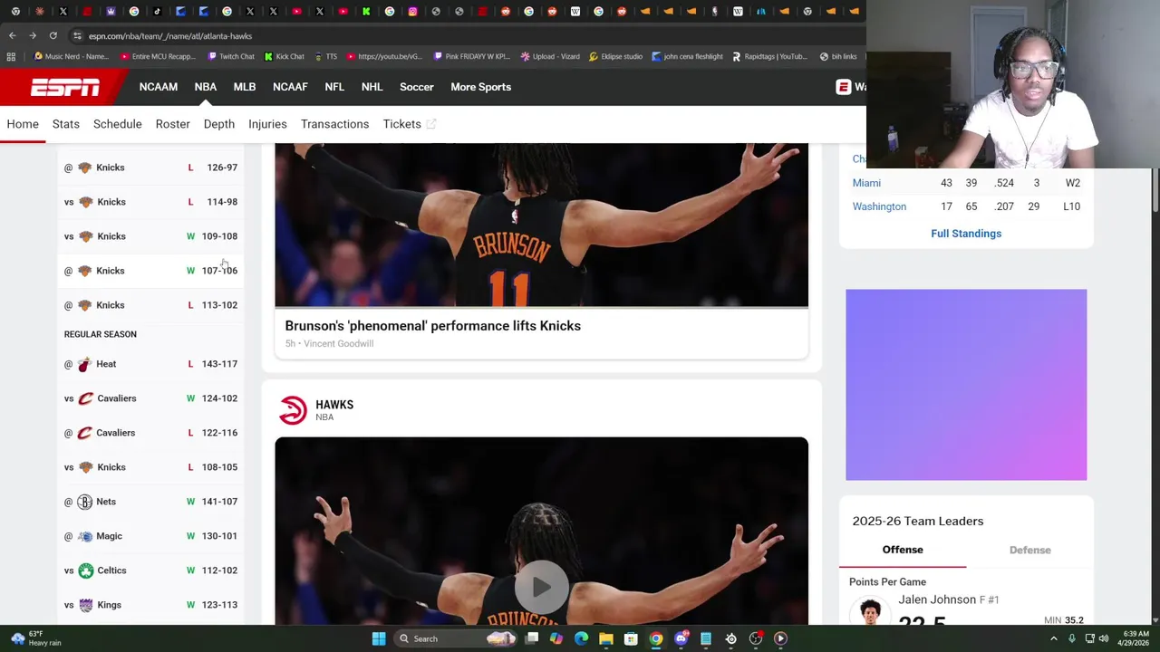
Task: Open File Explorer from the taskbar
Action: click(606, 638)
